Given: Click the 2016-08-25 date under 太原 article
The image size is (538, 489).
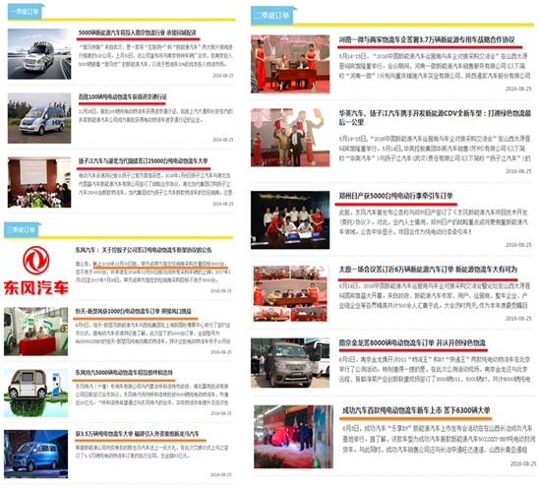Looking at the screenshot, I should click(518, 319).
